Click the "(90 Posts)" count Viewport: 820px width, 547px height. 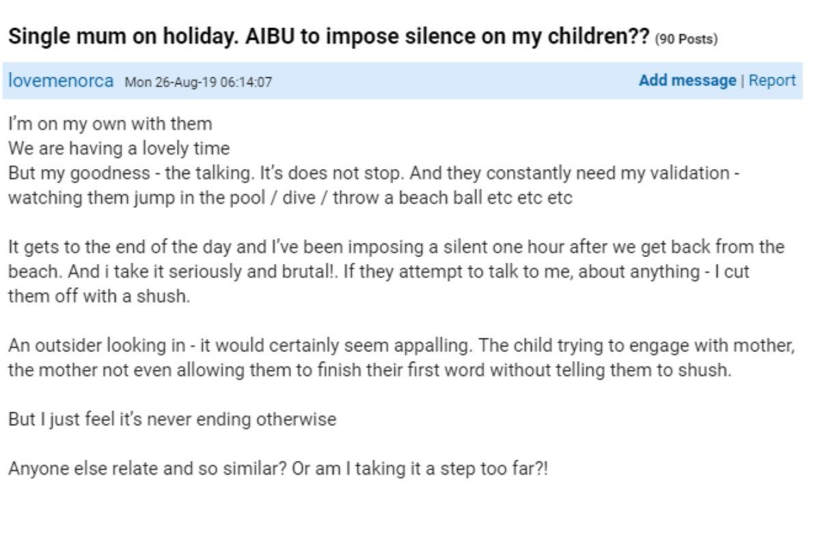tap(686, 39)
